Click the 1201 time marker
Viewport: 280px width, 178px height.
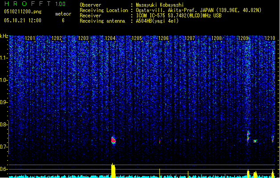coord(30,38)
